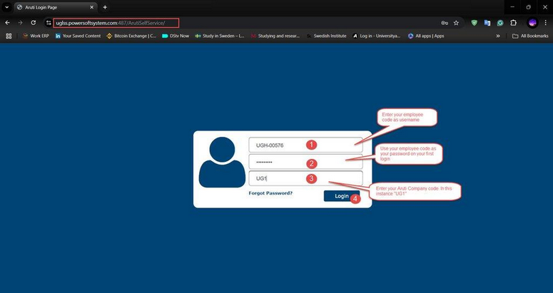Open the bookmarks apps grid icon
Viewport: 553px width, 293px height.
pos(9,36)
